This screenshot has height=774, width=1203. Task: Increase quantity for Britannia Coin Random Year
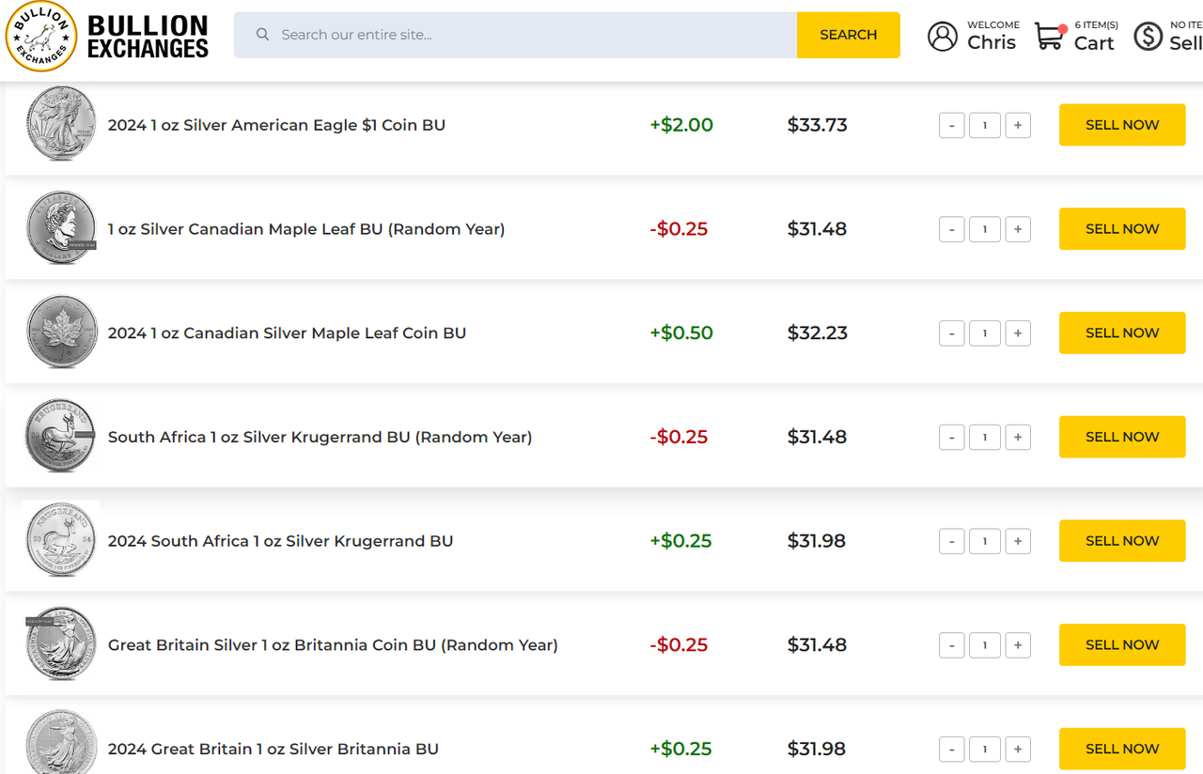(x=1018, y=645)
